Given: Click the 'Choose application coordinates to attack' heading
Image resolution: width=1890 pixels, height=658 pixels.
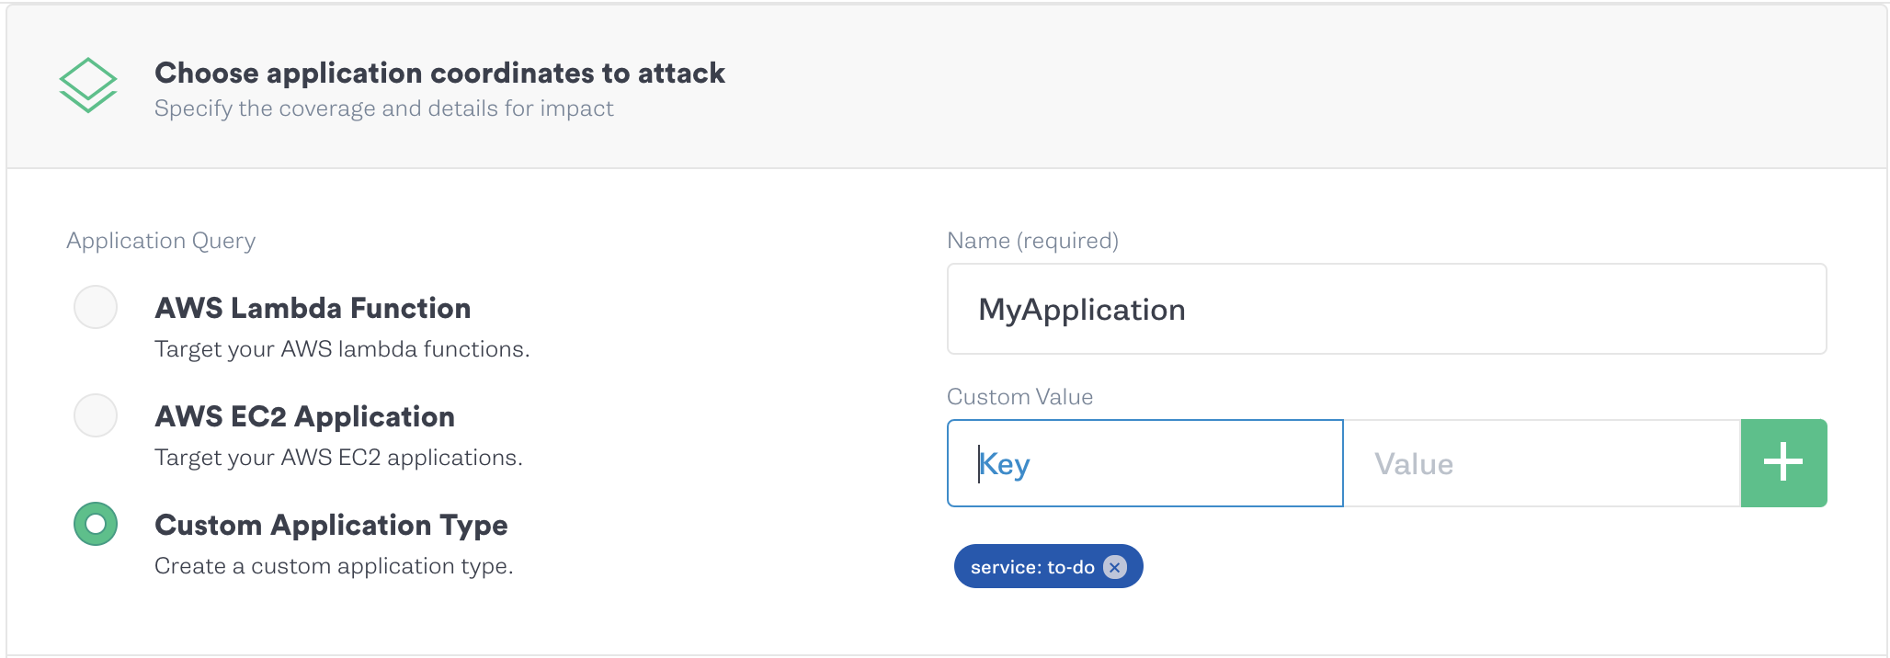Looking at the screenshot, I should pos(439,73).
